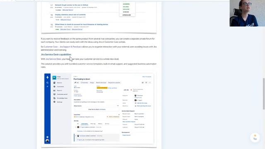Select the Work log tab under Activity
The width and height of the screenshot is (265, 149).
click(x=93, y=124)
